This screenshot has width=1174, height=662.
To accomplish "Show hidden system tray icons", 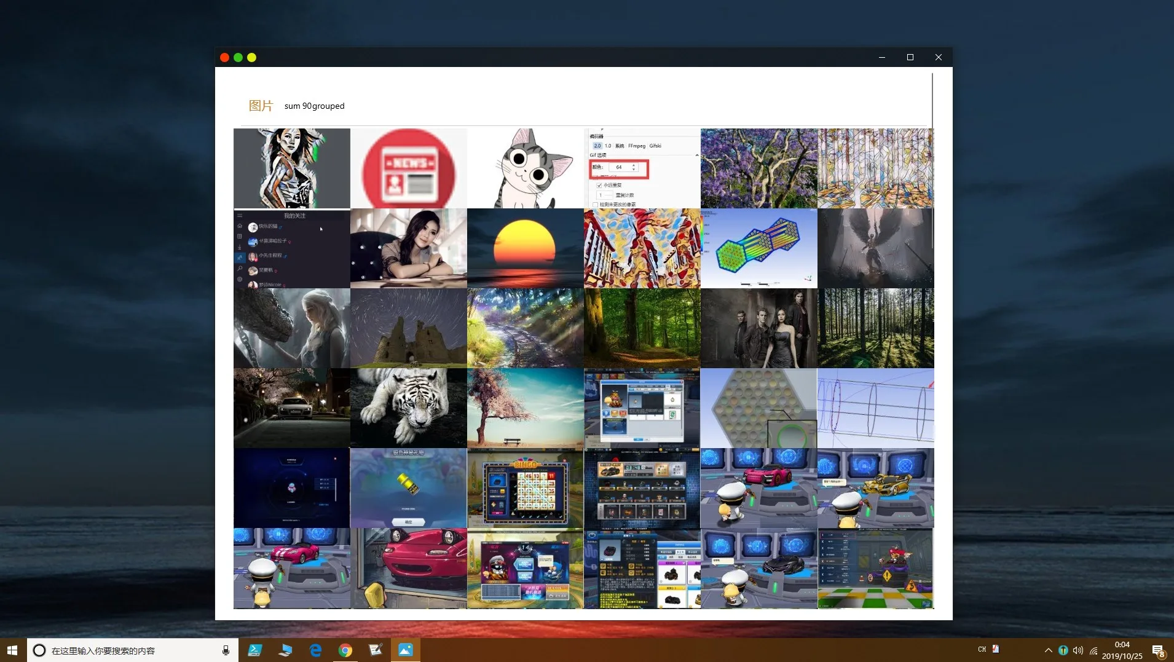I will pyautogui.click(x=1048, y=650).
